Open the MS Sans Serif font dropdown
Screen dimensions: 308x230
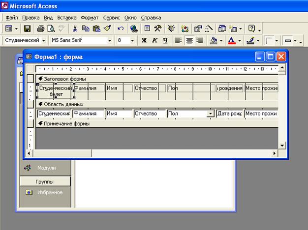point(110,41)
